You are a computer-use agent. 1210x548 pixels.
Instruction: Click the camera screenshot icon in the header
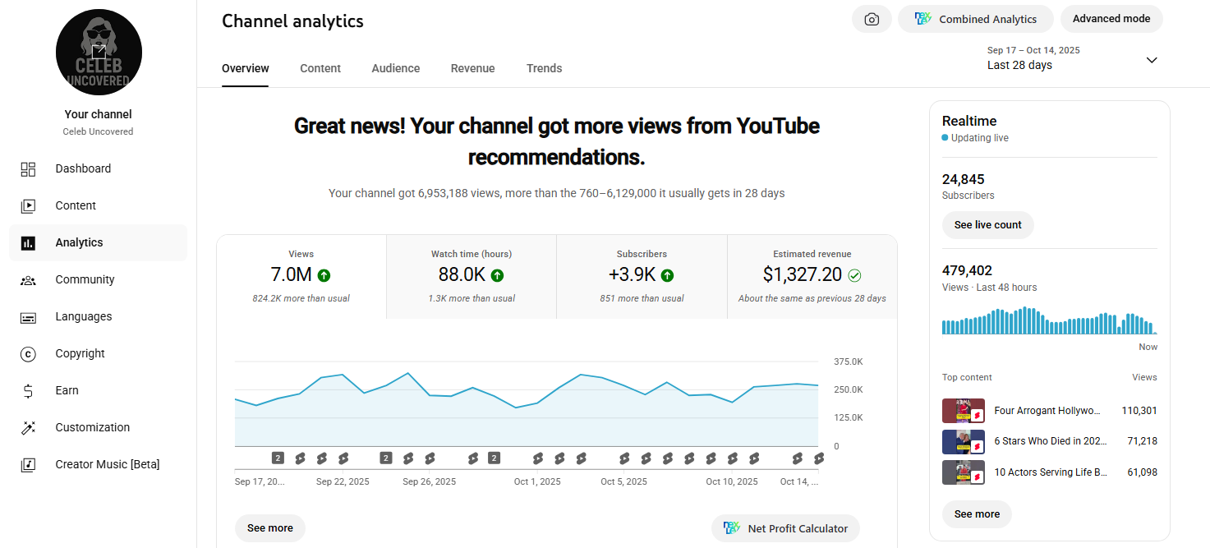(872, 19)
